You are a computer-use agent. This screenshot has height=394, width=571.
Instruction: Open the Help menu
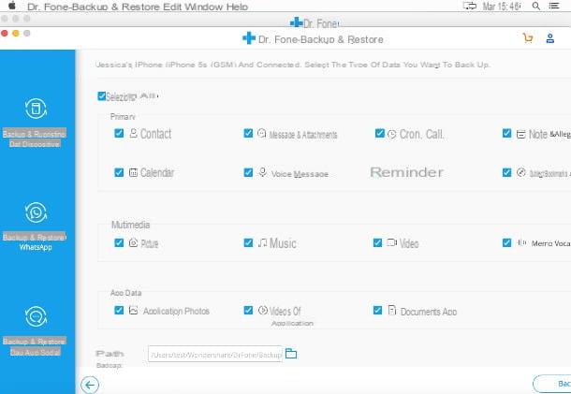tap(237, 7)
